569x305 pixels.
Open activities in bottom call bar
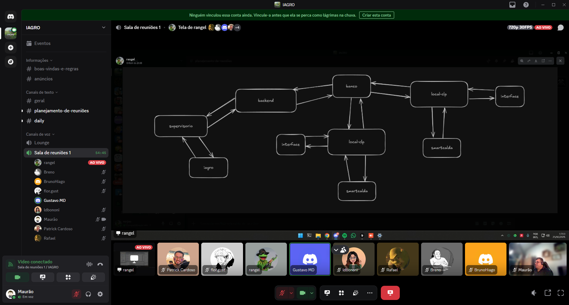[341, 293]
